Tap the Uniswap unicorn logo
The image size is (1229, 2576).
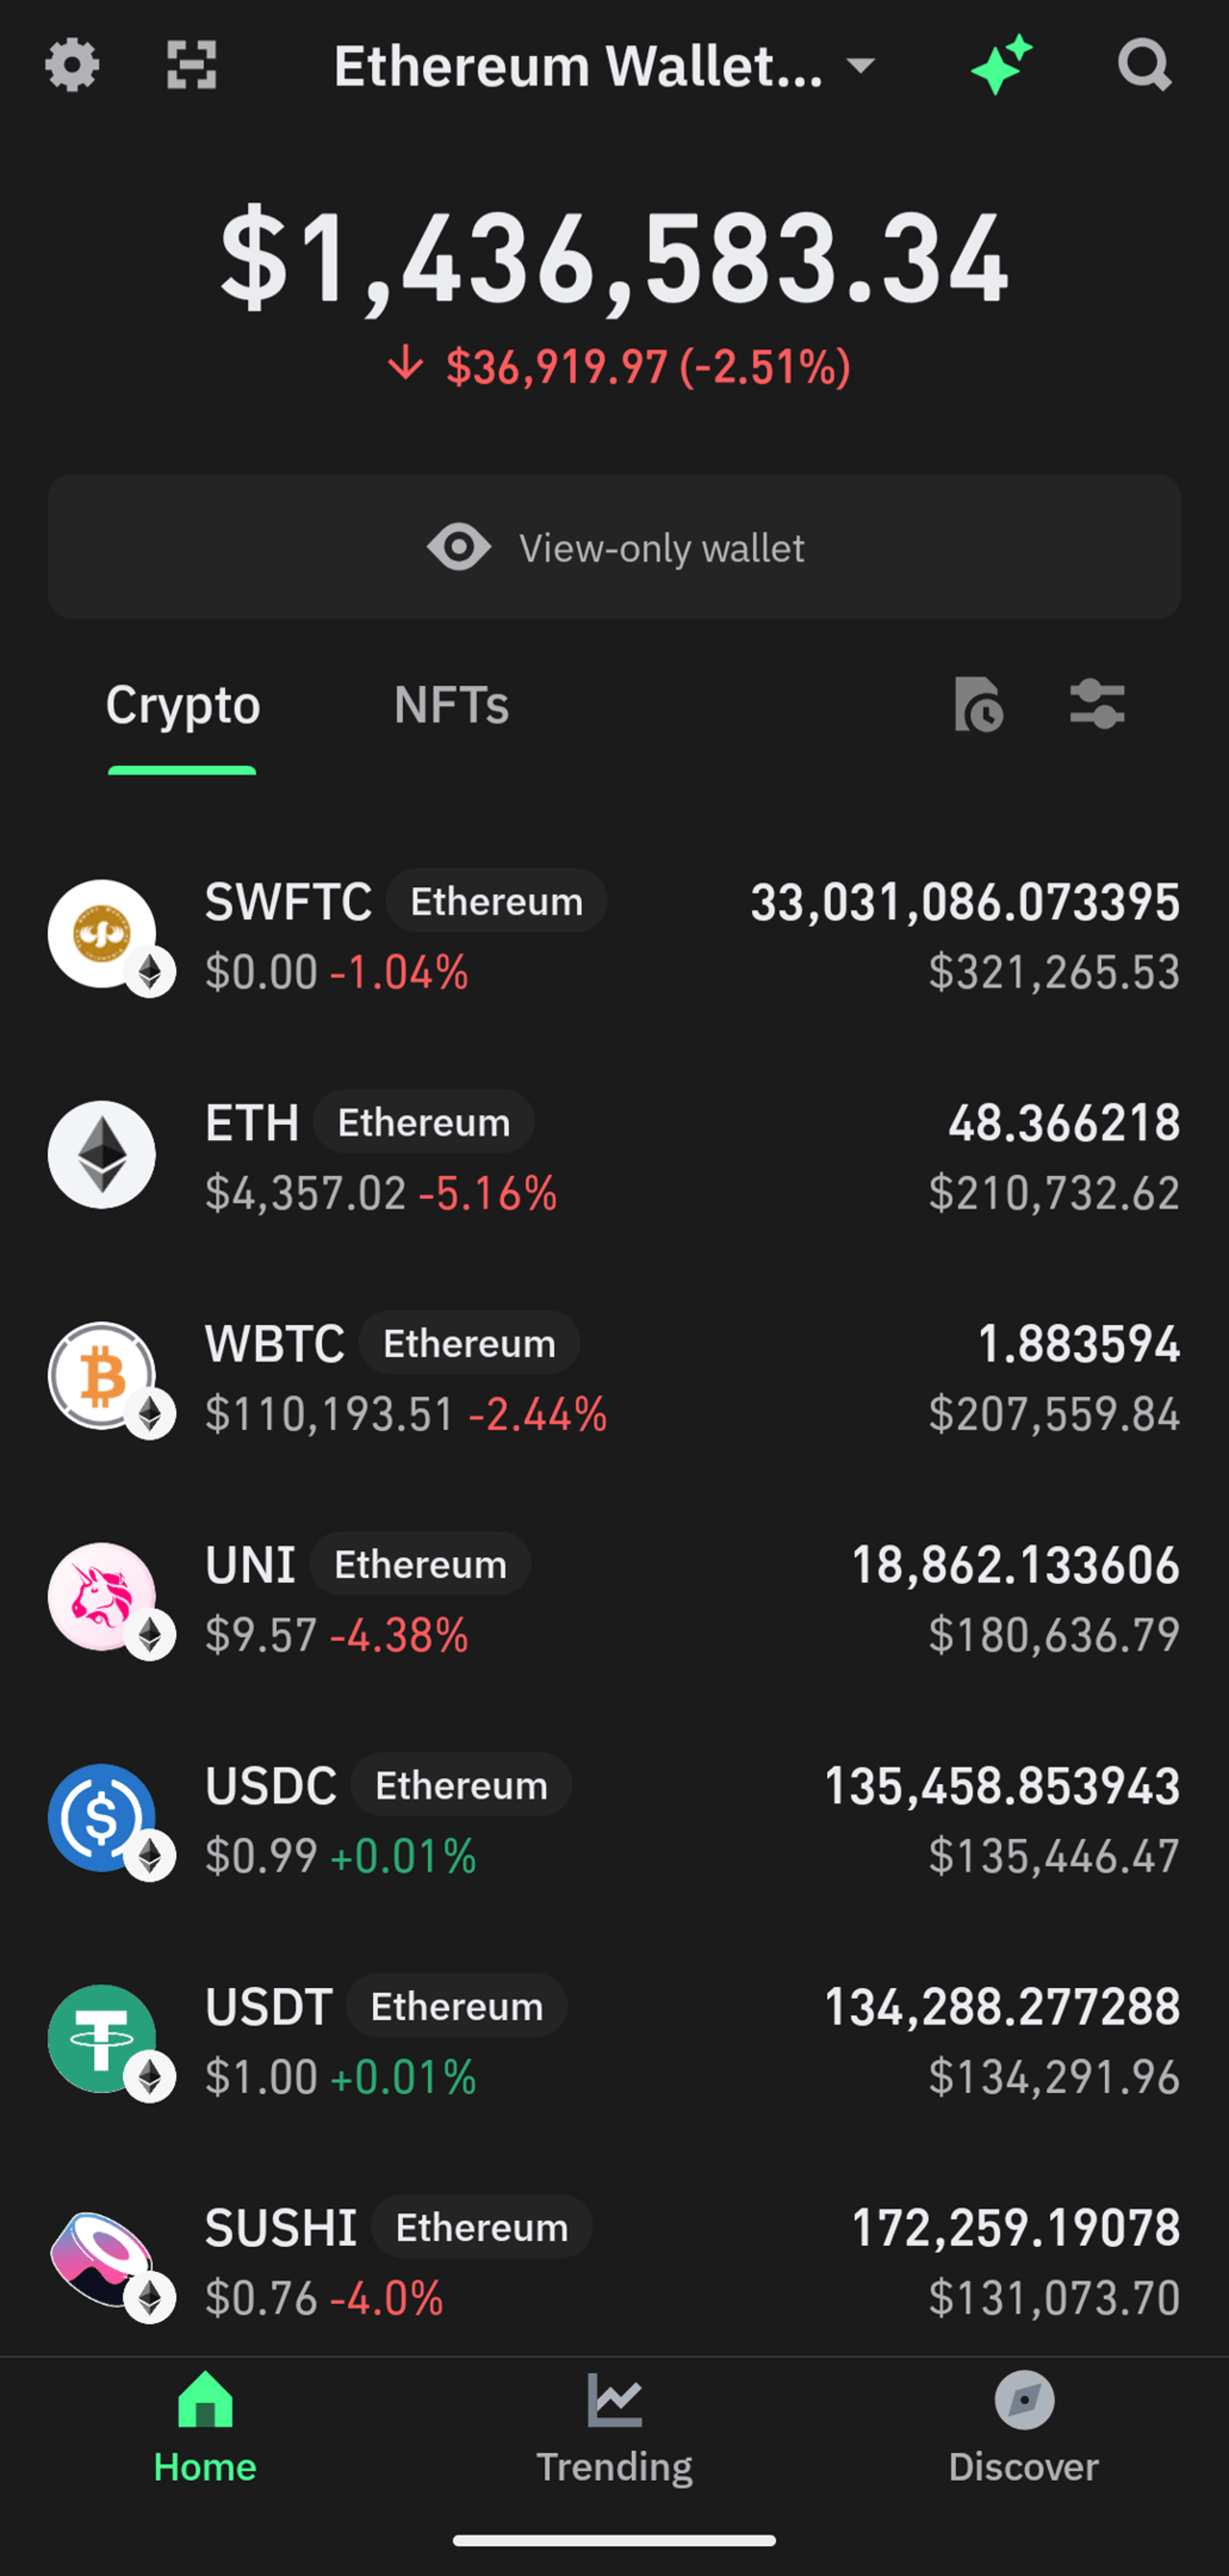point(102,1597)
